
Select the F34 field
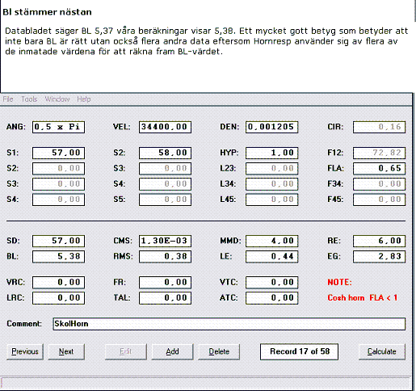click(379, 184)
